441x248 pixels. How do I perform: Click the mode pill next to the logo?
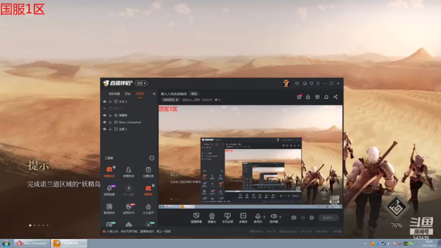[x=141, y=83]
